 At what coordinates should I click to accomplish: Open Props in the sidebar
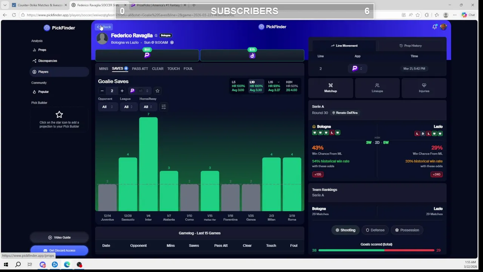tap(42, 50)
